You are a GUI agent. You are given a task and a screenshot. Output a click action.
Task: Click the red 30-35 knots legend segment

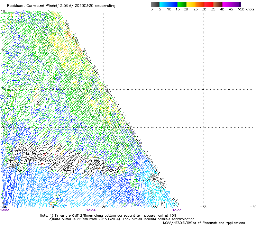click(209, 4)
